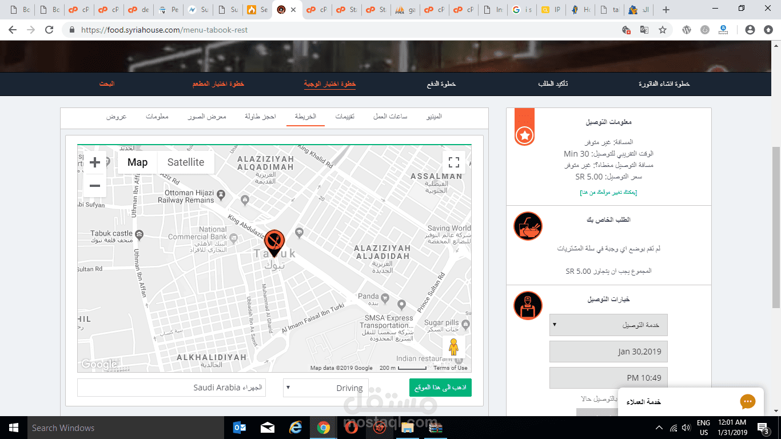Click the Panda shopping marker on the map

coord(385,297)
